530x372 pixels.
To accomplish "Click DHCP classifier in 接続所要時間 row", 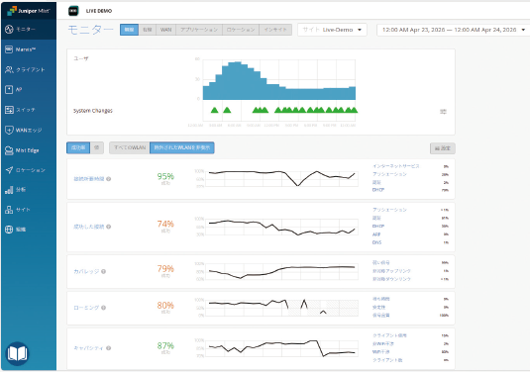I will 378,190.
